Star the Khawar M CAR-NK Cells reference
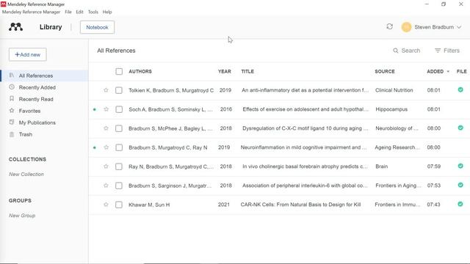Image resolution: width=470 pixels, height=264 pixels. pos(106,205)
